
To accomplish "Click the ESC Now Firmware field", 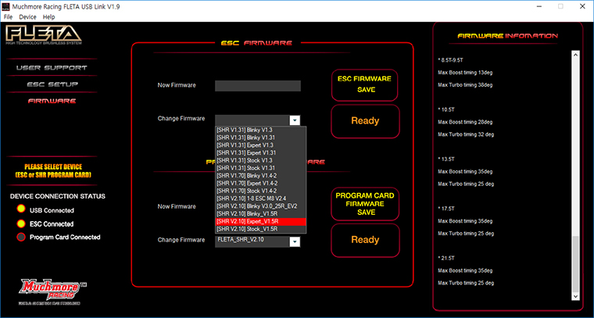I will [258, 86].
